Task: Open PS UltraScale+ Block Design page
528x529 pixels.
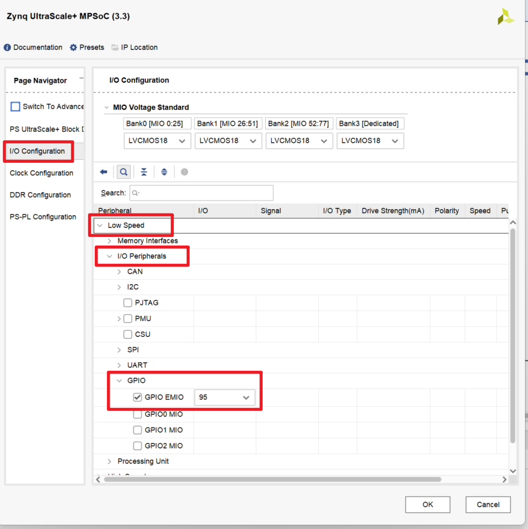Action: (47, 130)
